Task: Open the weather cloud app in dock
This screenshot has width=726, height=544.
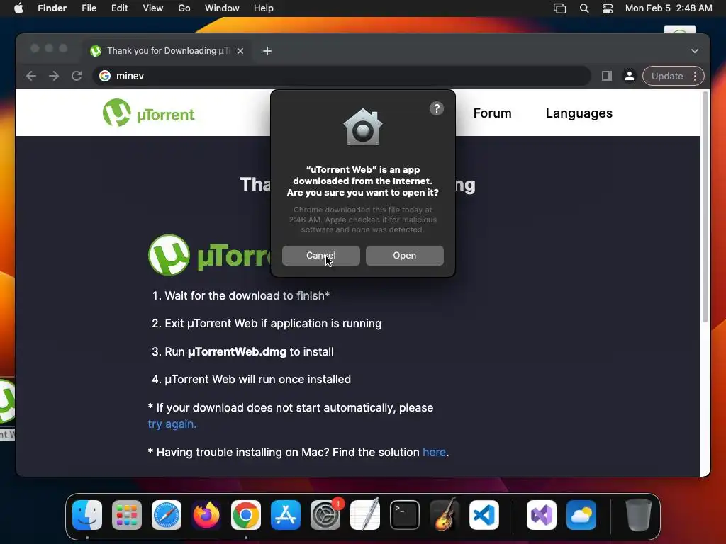Action: tap(581, 515)
